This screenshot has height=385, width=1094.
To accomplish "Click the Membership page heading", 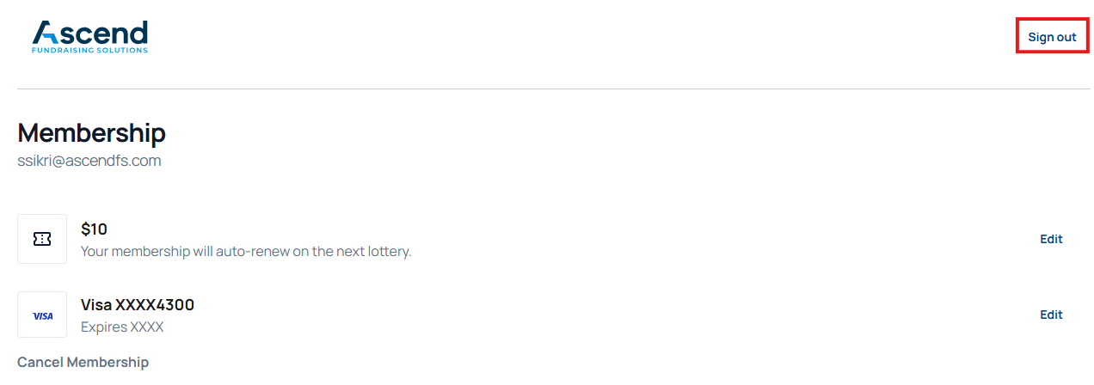I will click(91, 133).
